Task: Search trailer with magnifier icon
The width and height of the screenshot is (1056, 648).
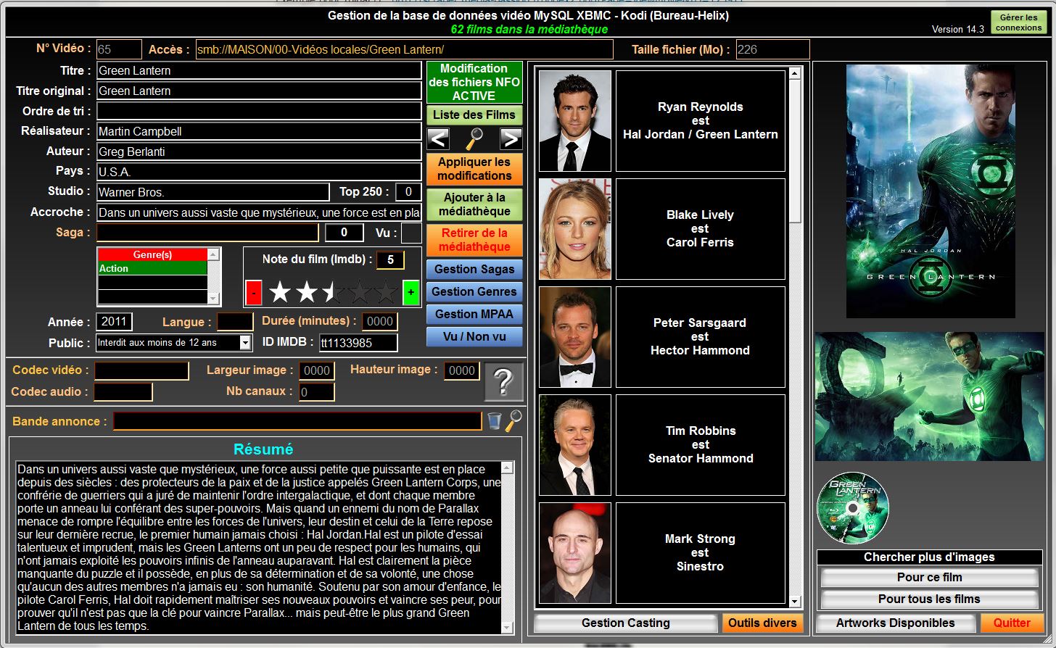Action: coord(513,421)
